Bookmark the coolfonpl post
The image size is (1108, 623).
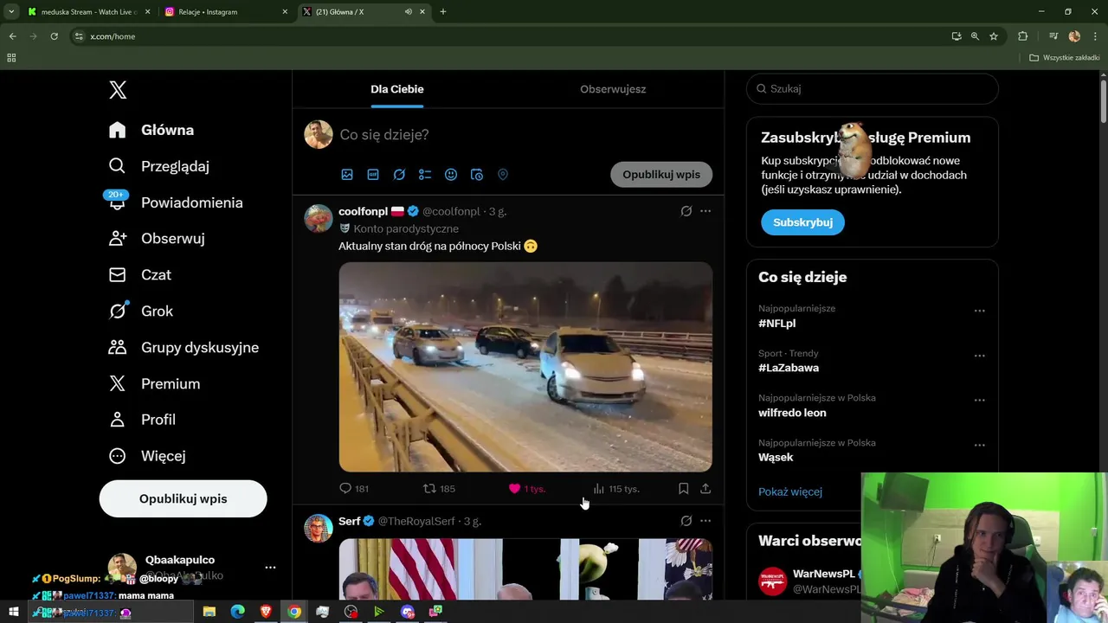tap(683, 489)
